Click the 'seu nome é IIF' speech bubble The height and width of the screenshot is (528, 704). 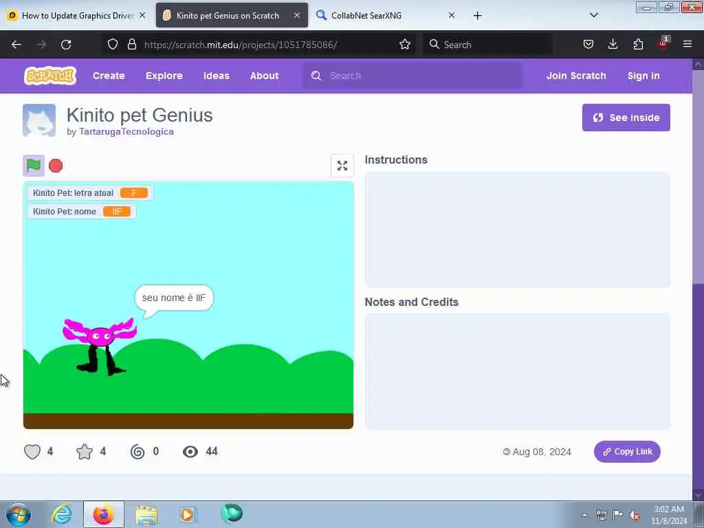coord(174,300)
